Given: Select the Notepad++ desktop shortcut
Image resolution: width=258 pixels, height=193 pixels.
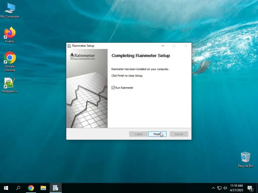Looking at the screenshot, I should [10, 85].
